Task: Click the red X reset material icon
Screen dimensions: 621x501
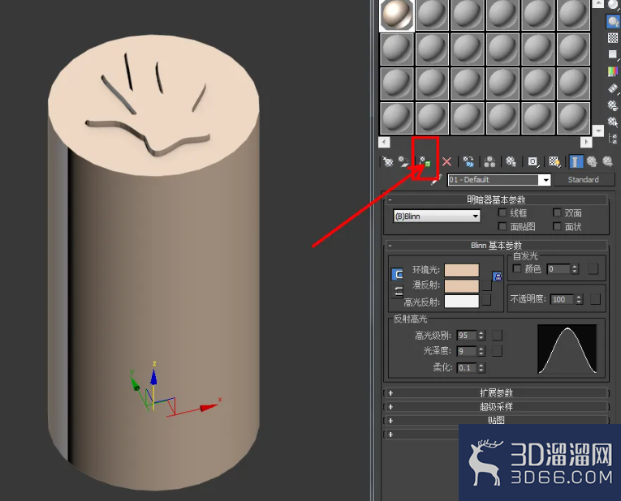Action: point(446,161)
